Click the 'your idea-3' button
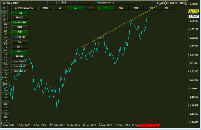 20,71
